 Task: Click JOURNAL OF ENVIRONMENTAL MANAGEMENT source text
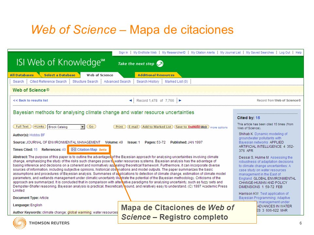[63, 143]
